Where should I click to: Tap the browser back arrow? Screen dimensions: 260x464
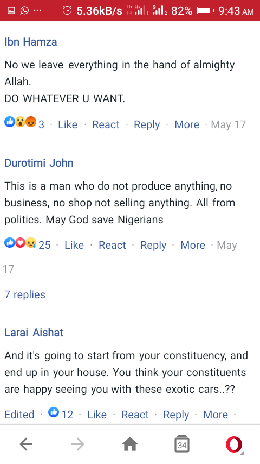[x=26, y=444]
